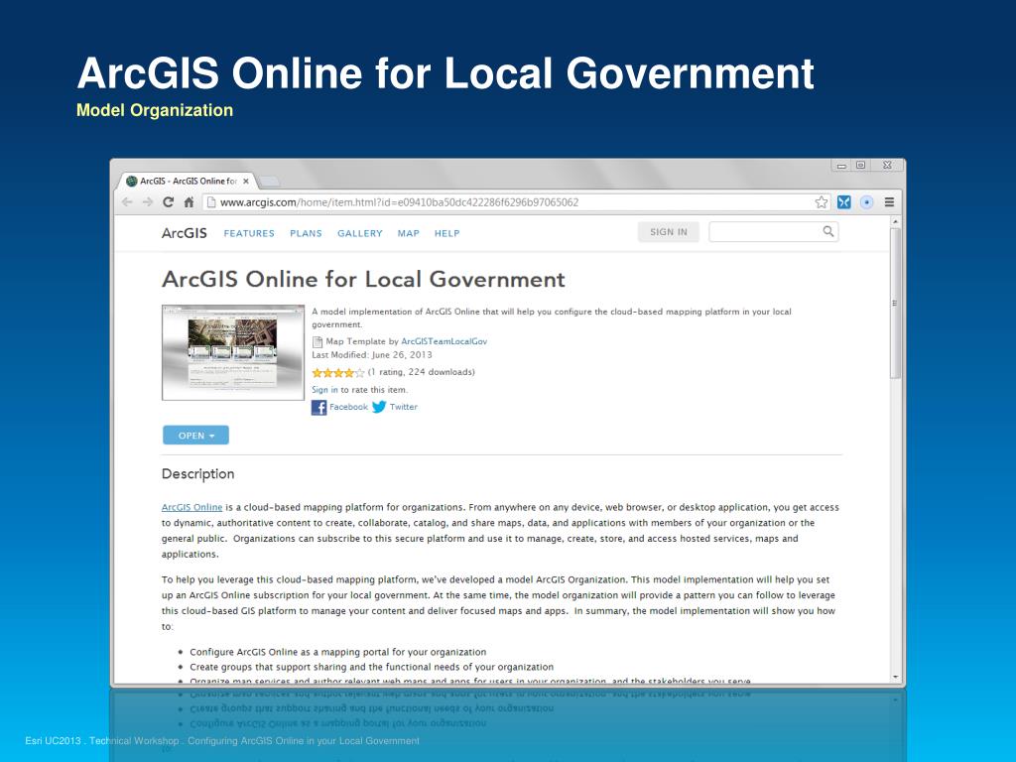Image resolution: width=1016 pixels, height=762 pixels.
Task: Open the blue extension icon beside the star
Action: (843, 202)
